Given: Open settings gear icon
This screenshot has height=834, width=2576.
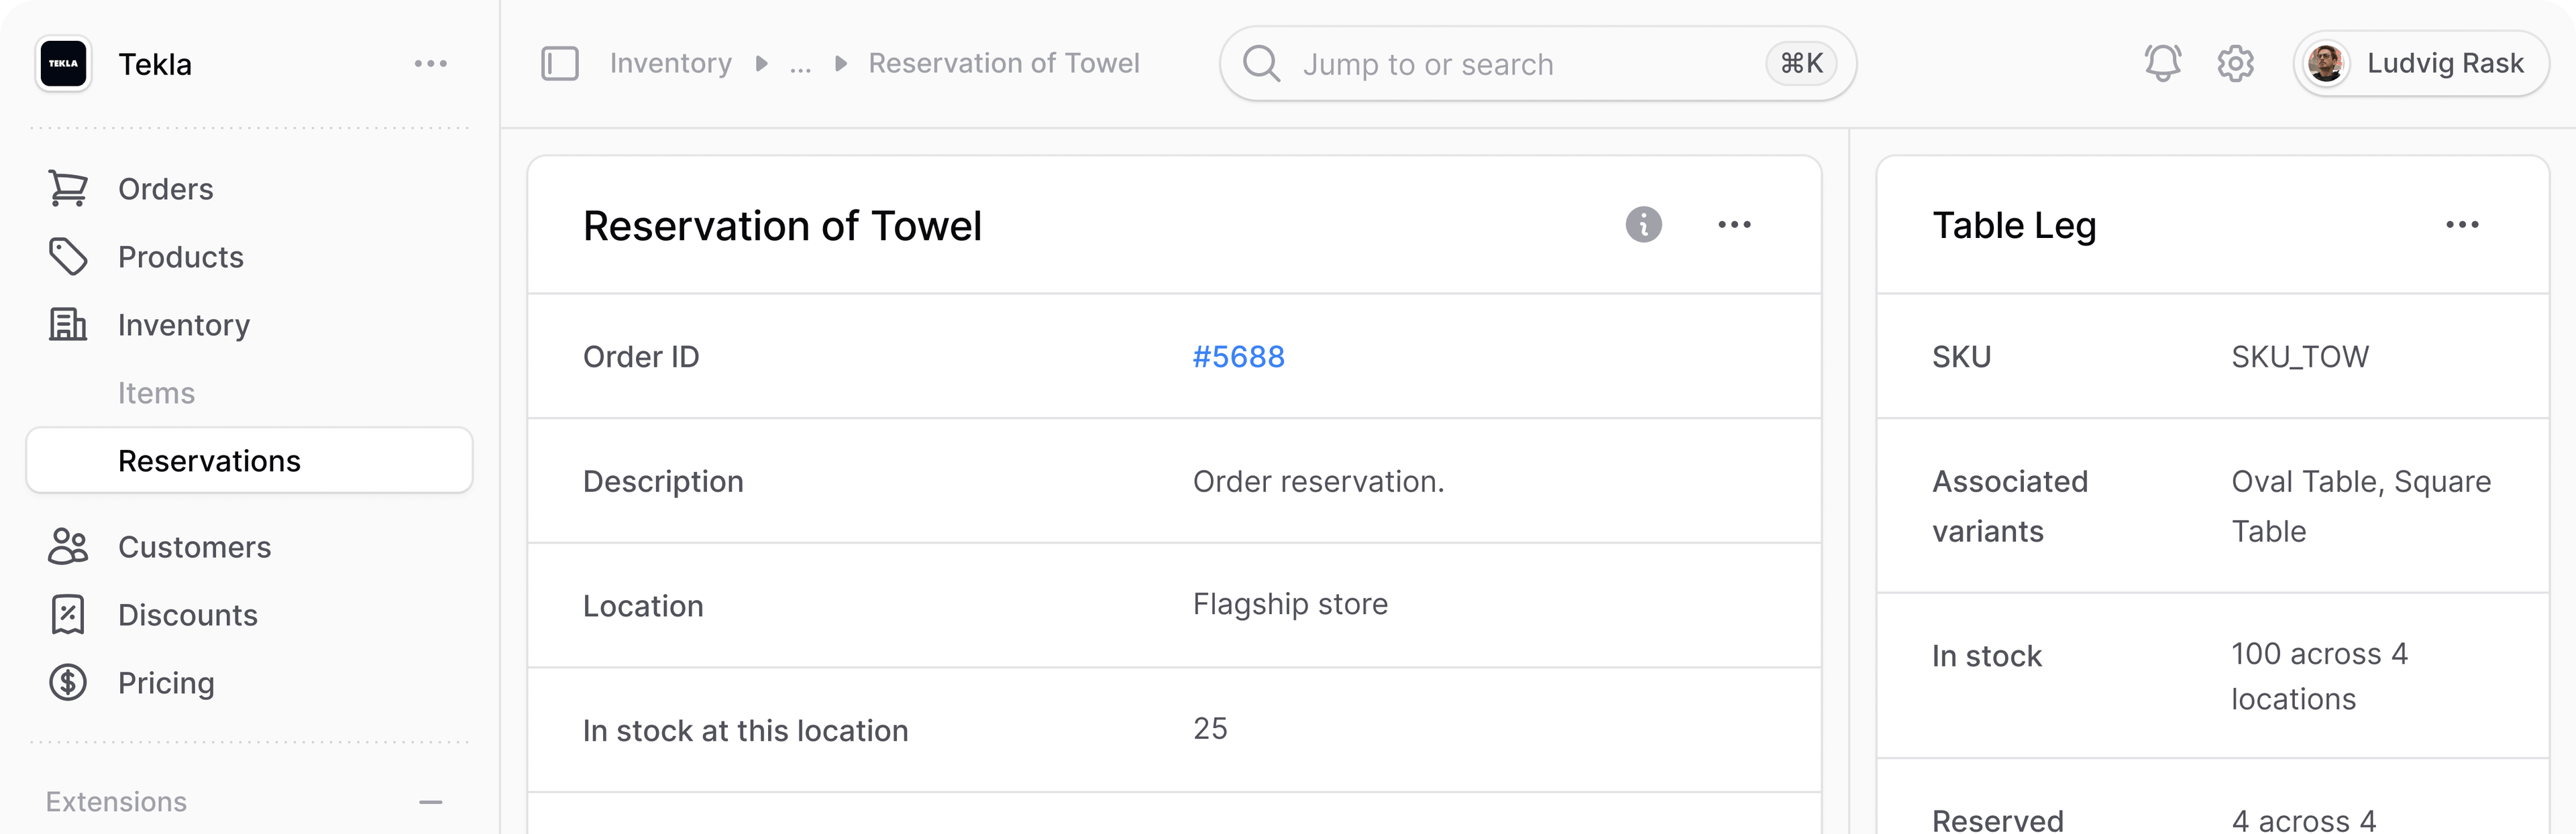Looking at the screenshot, I should click(x=2235, y=64).
